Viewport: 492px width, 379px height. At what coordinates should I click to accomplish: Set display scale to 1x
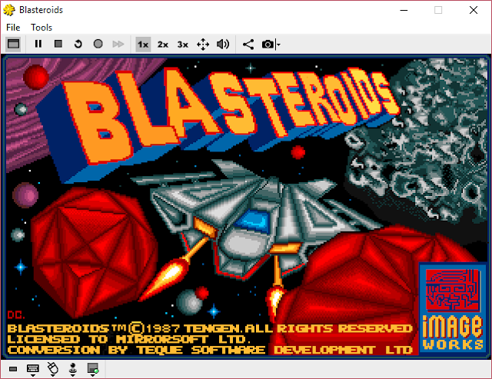tap(143, 45)
